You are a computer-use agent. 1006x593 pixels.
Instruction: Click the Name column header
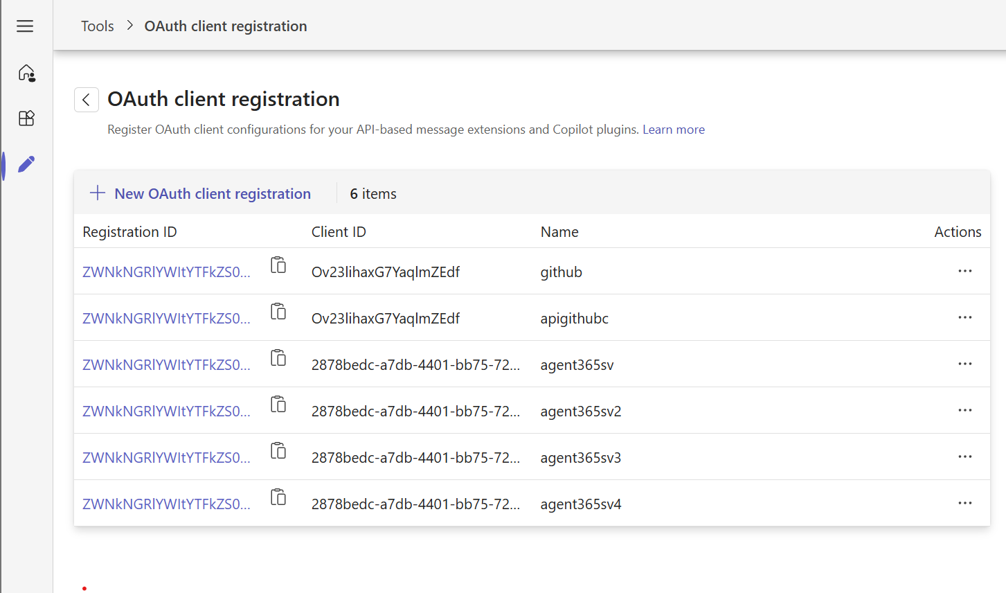[x=559, y=232]
